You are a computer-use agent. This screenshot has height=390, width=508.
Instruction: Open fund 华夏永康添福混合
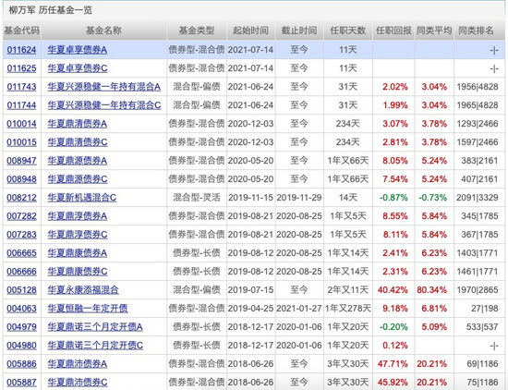pyautogui.click(x=83, y=290)
